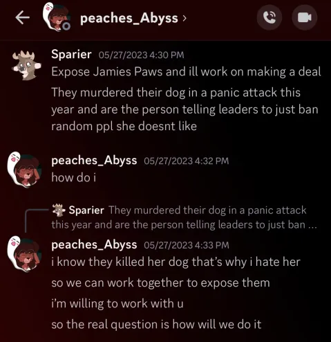Start a voice call
Viewport: 331px width, 342px height.
pos(269,17)
